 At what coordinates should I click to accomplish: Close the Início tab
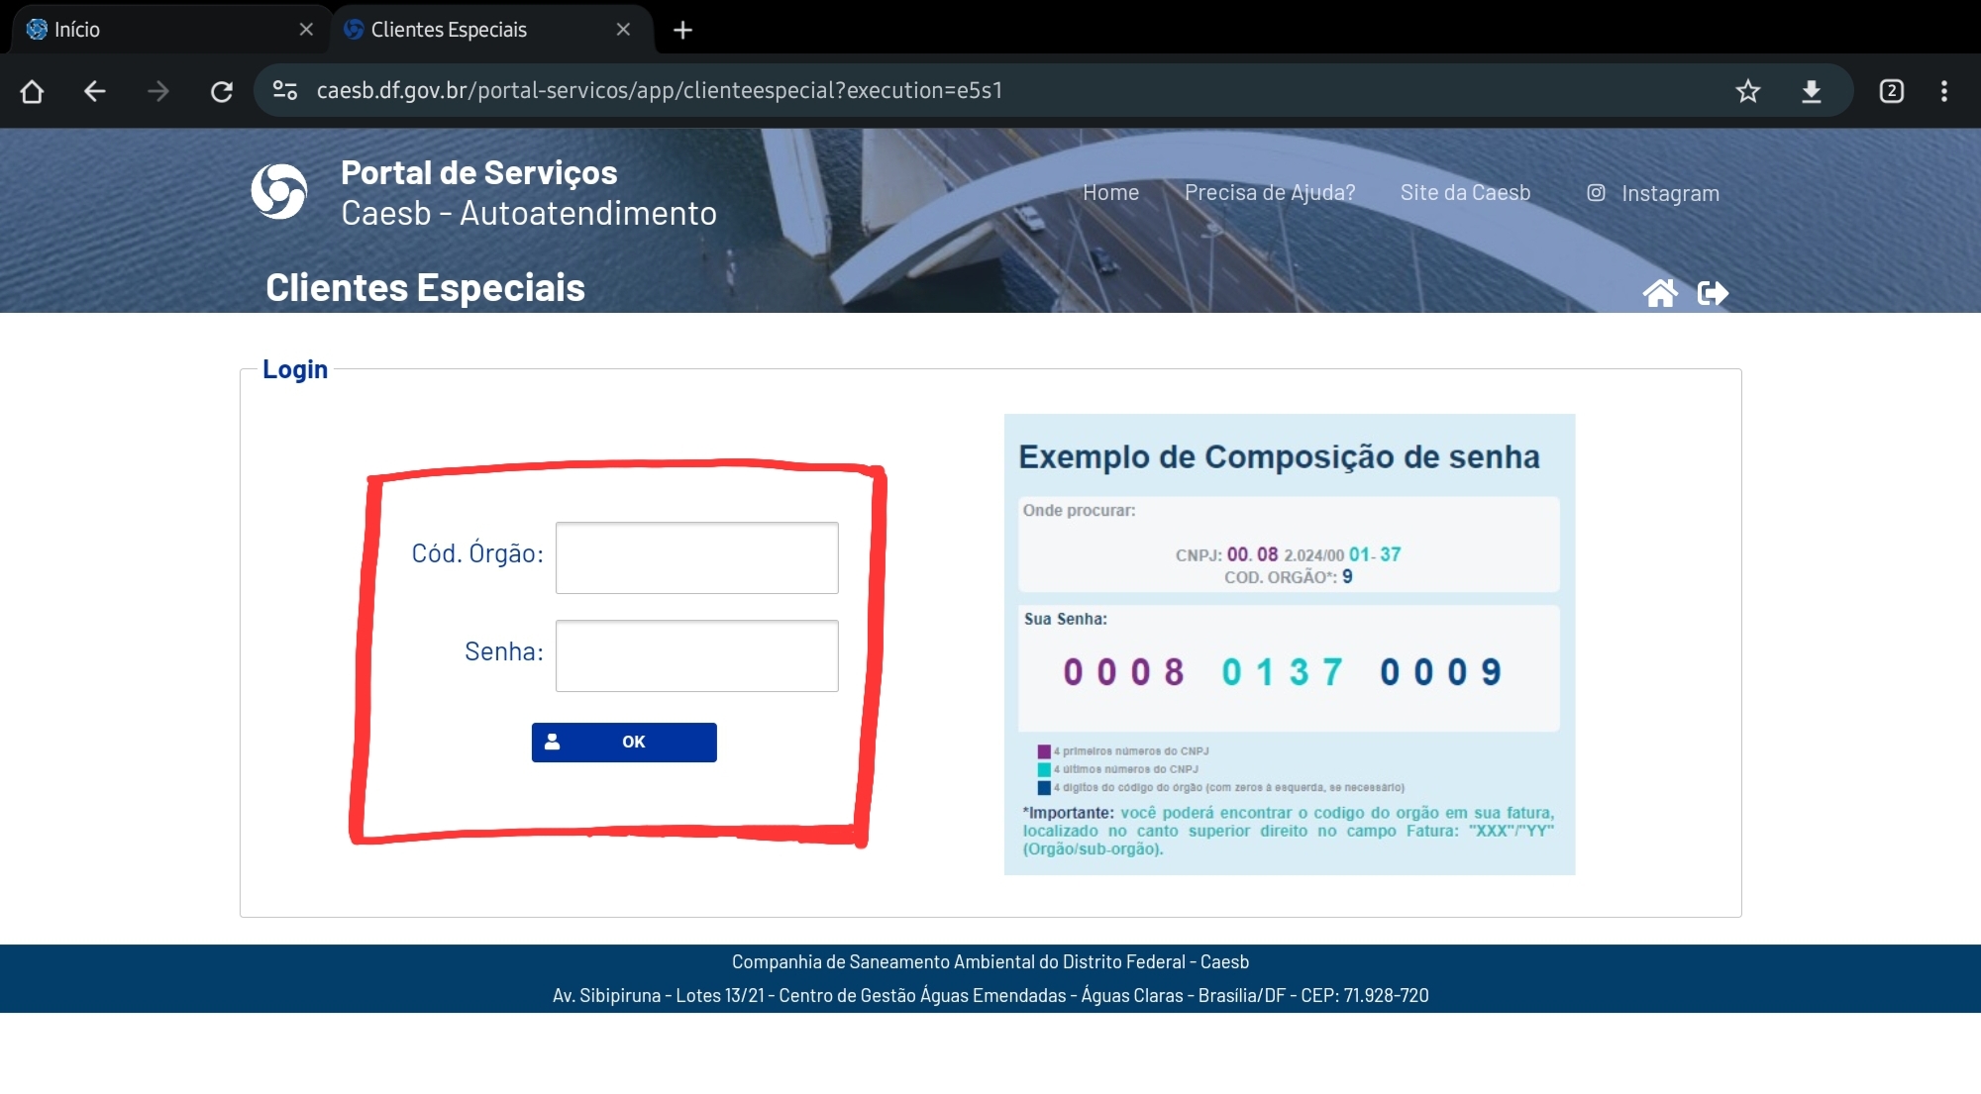click(306, 30)
